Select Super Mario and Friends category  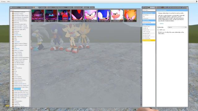pyautogui.click(x=20, y=98)
